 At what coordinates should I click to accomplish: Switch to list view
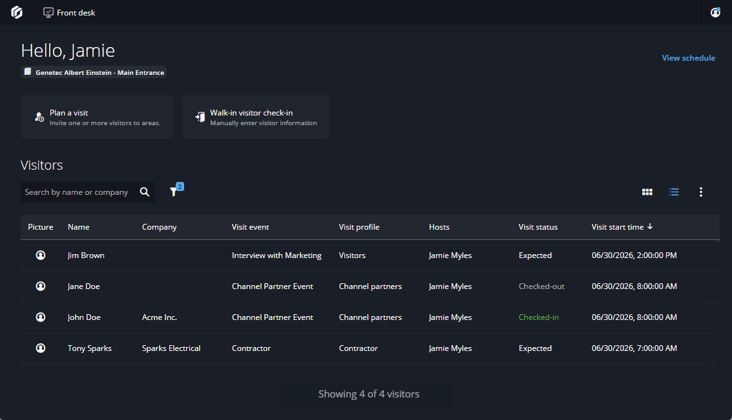[674, 192]
